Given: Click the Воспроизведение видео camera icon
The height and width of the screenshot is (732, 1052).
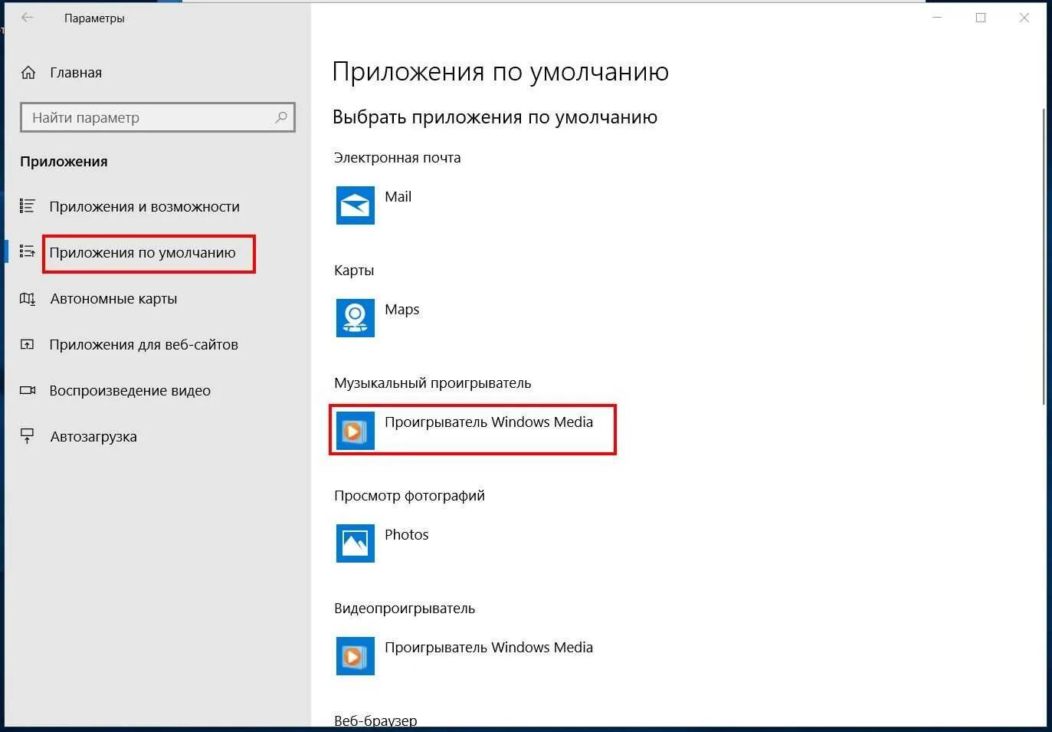Looking at the screenshot, I should (28, 390).
